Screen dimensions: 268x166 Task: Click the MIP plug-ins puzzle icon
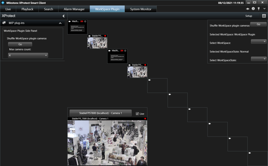tap(4, 23)
